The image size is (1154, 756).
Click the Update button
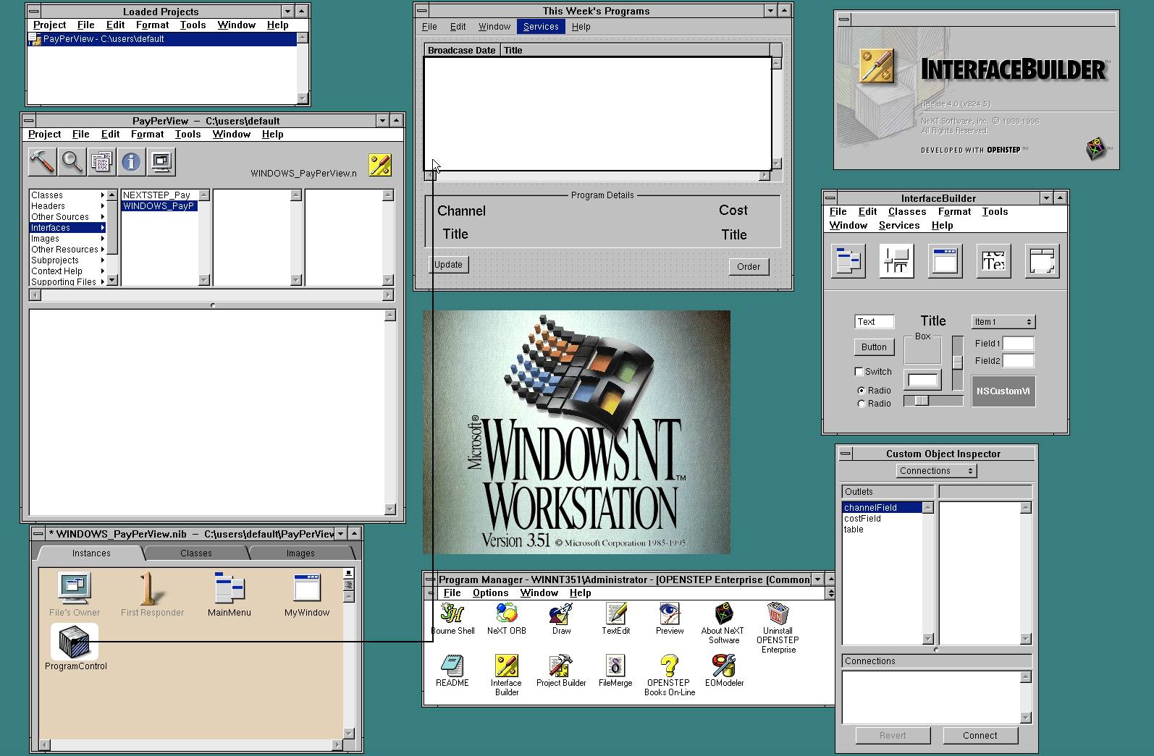(448, 265)
